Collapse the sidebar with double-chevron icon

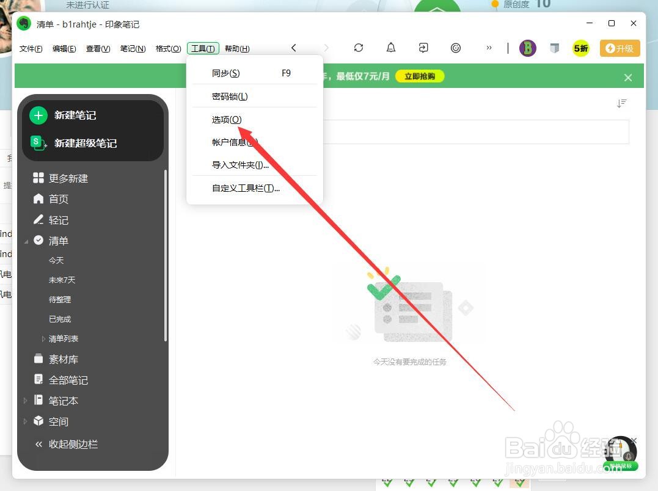point(38,444)
